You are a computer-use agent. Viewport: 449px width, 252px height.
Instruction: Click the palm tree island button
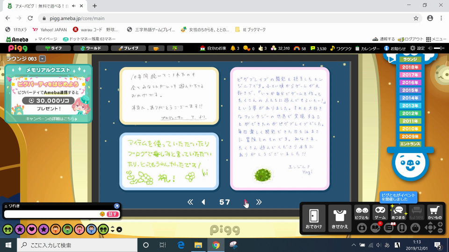[174, 48]
